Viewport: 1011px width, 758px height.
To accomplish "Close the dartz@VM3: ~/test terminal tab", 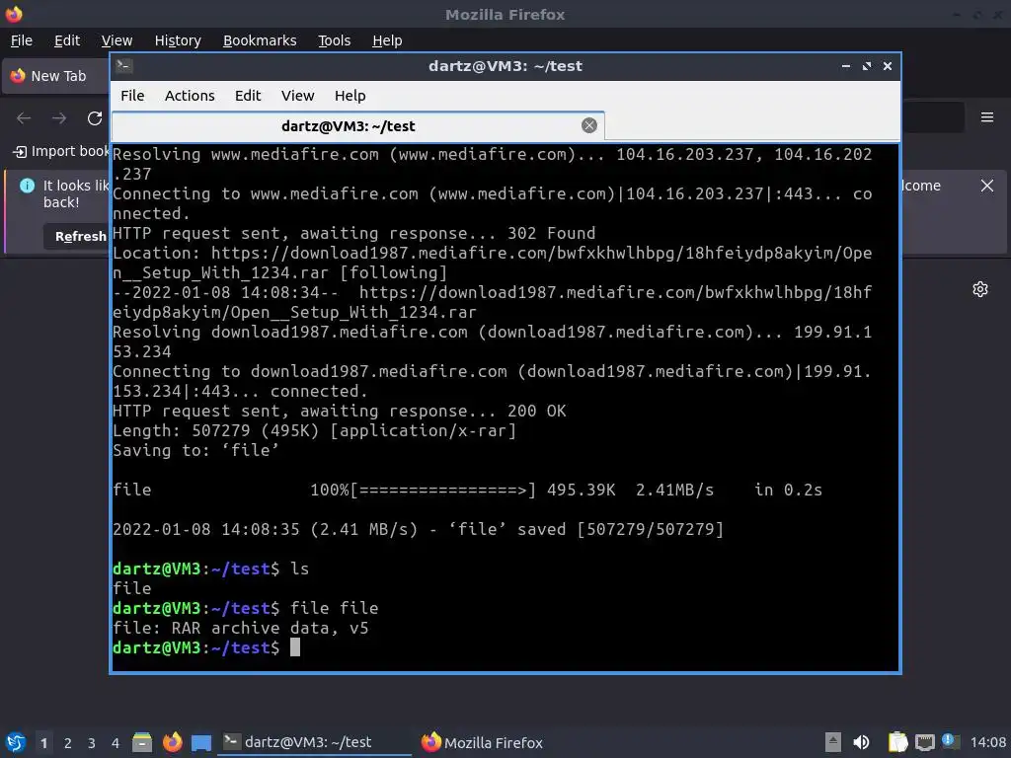I will coord(589,125).
